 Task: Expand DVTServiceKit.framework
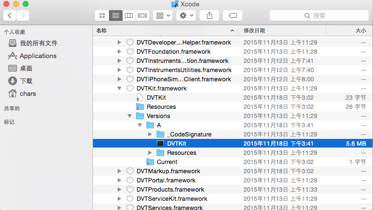coord(120,198)
